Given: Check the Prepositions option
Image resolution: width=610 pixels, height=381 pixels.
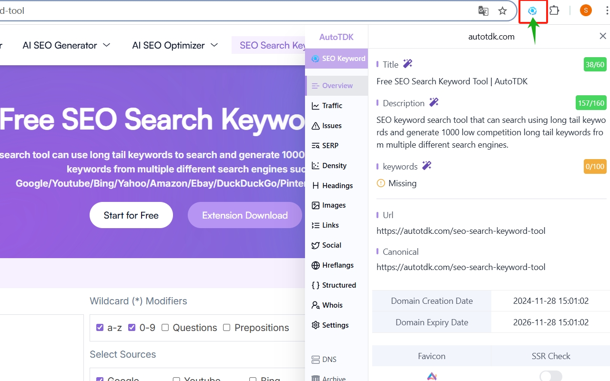Looking at the screenshot, I should point(226,327).
